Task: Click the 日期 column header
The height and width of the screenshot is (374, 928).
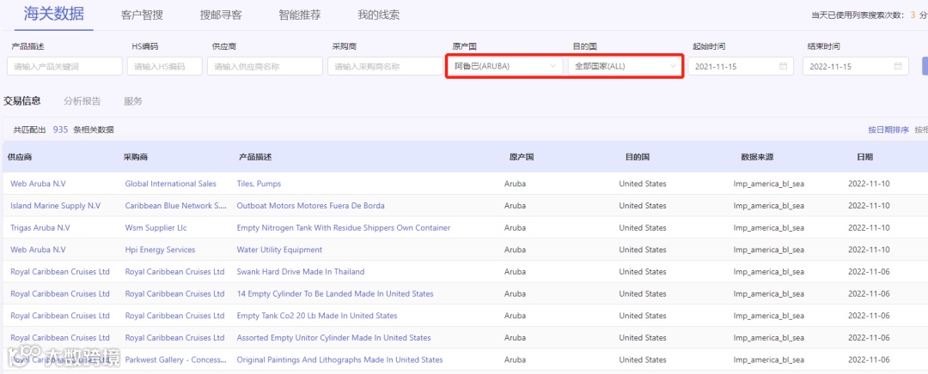Action: (864, 157)
